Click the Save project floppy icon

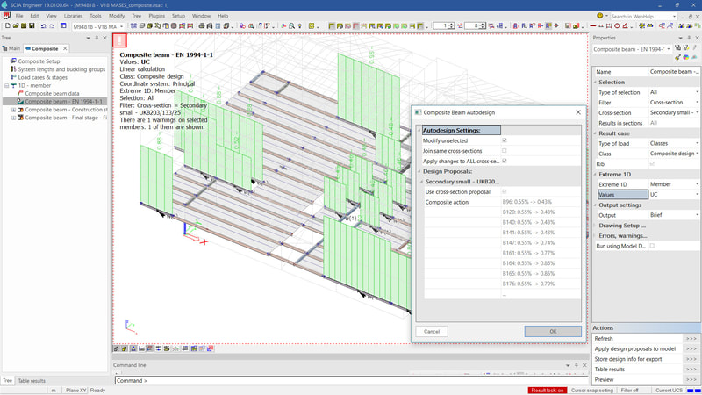[x=32, y=26]
